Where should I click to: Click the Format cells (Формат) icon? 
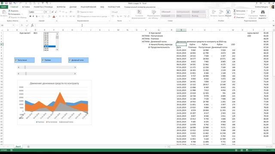coord(228,12)
